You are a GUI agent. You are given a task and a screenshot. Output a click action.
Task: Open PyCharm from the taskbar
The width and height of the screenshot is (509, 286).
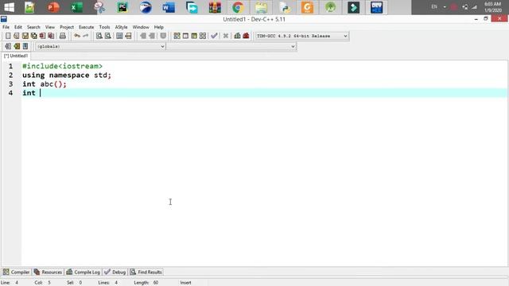pyautogui.click(x=122, y=7)
